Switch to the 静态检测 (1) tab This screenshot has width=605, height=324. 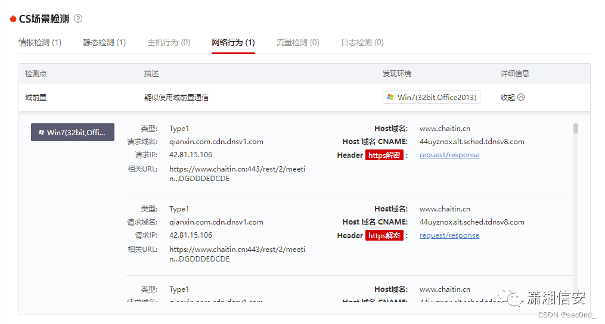click(104, 42)
